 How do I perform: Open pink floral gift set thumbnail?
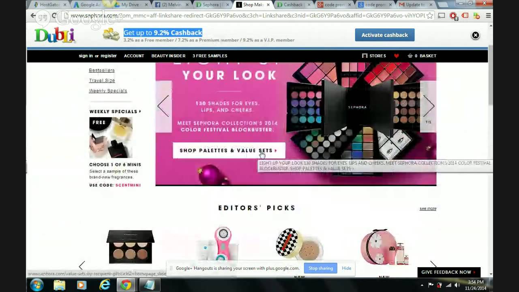(x=385, y=247)
